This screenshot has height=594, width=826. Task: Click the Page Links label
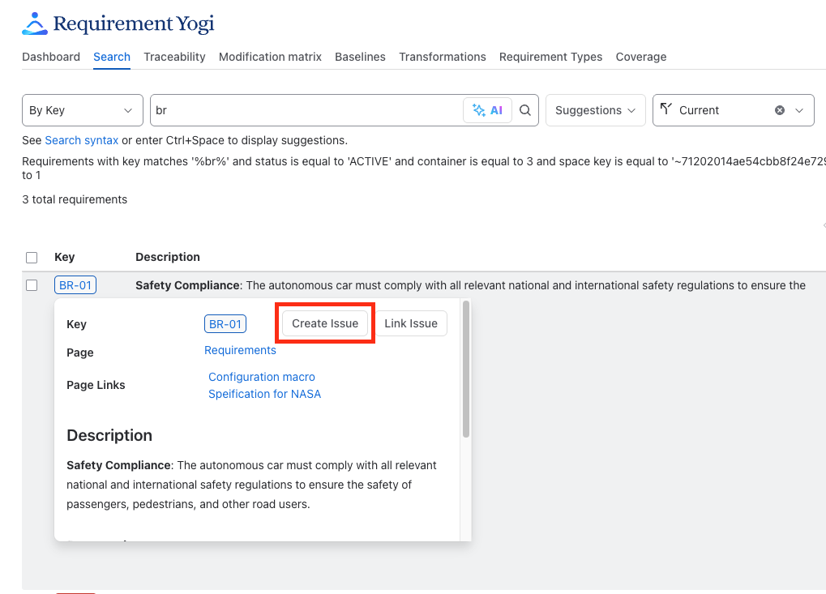[x=96, y=385]
